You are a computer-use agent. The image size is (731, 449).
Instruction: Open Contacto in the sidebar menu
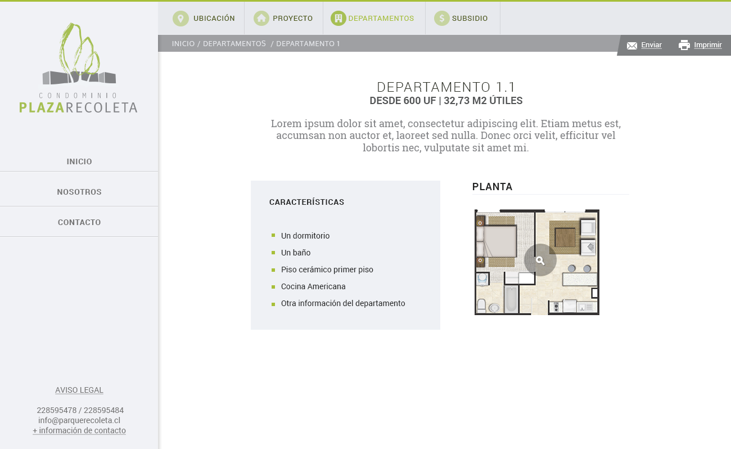point(79,222)
